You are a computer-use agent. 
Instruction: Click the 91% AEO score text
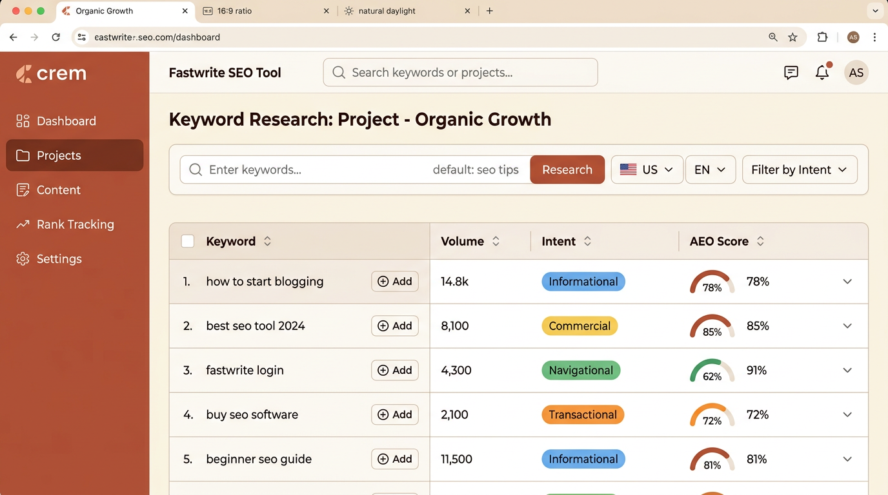point(756,371)
